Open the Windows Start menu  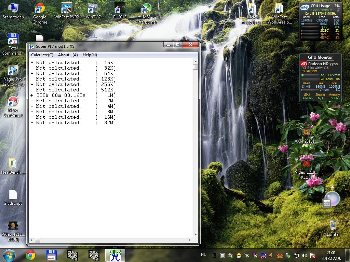pyautogui.click(x=9, y=255)
